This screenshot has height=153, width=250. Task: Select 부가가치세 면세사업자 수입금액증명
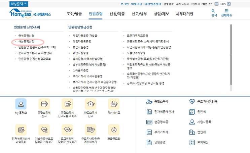click(x=95, y=82)
